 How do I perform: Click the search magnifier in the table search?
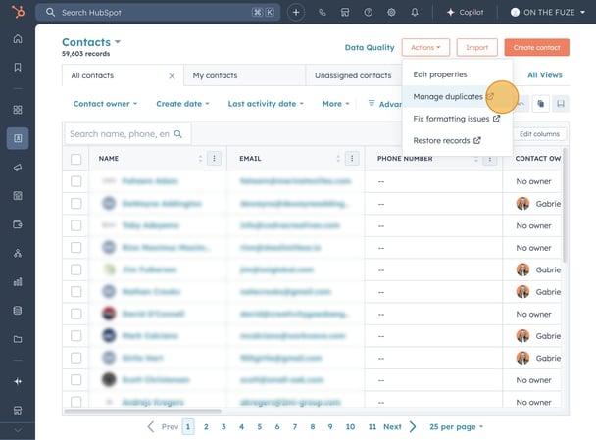coord(177,134)
